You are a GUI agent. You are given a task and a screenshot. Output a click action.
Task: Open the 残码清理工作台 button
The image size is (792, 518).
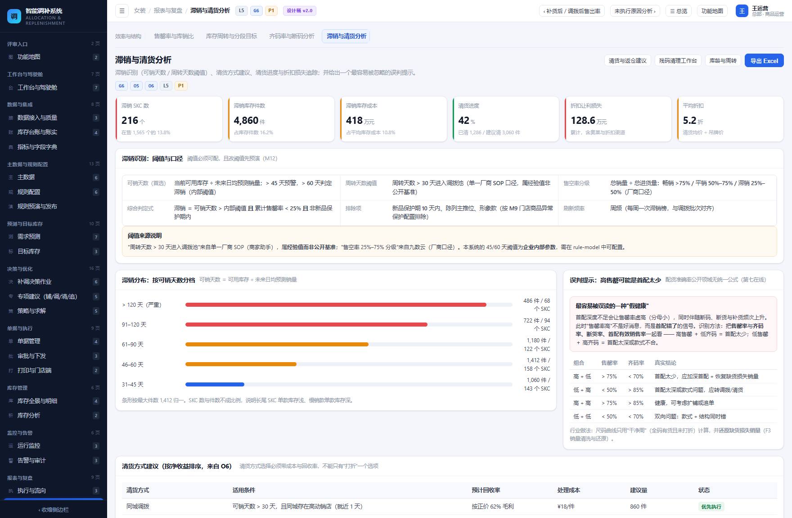click(678, 61)
